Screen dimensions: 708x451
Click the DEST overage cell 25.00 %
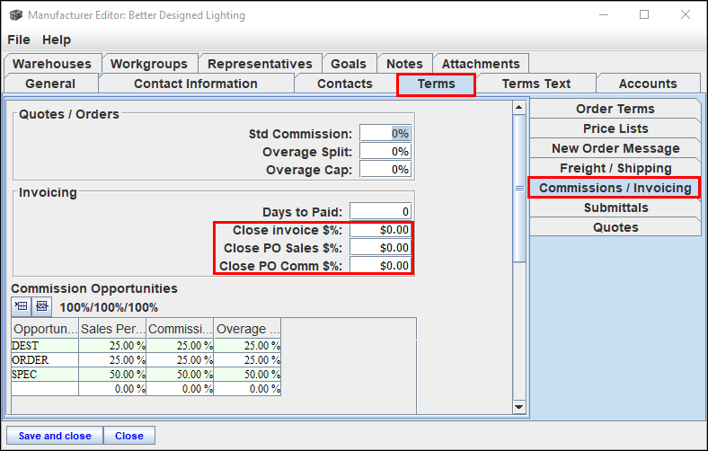click(x=247, y=346)
